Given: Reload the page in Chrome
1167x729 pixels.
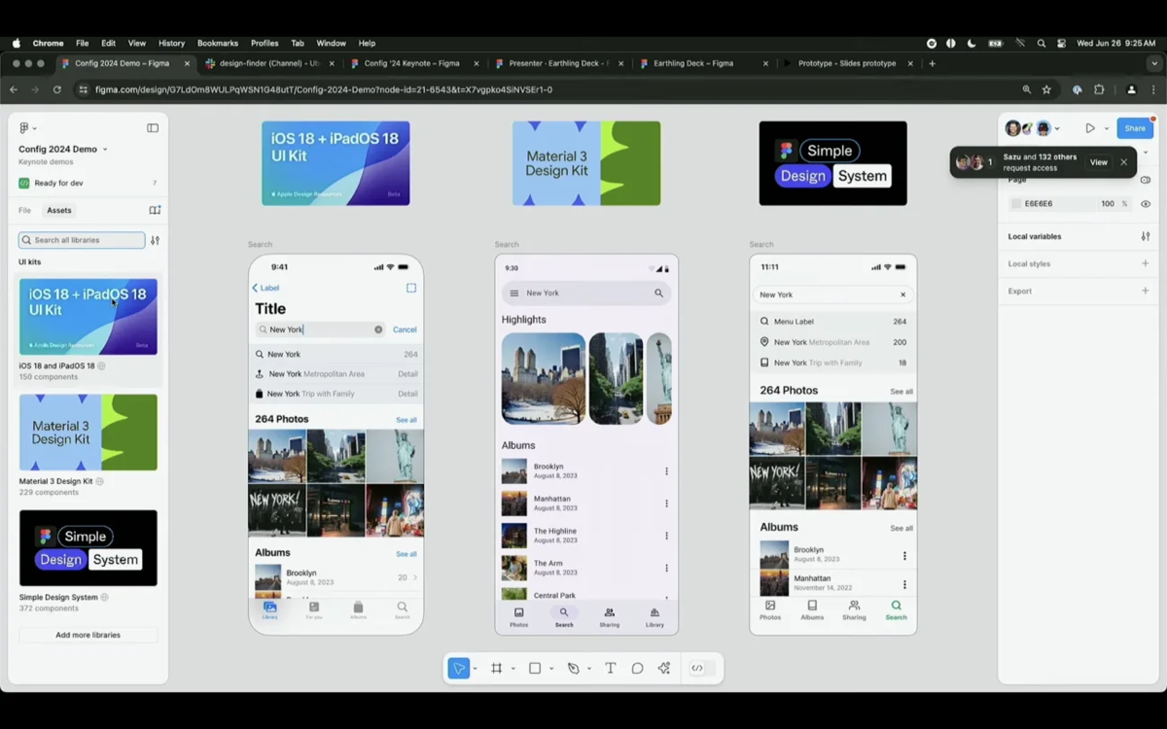Looking at the screenshot, I should 57,89.
